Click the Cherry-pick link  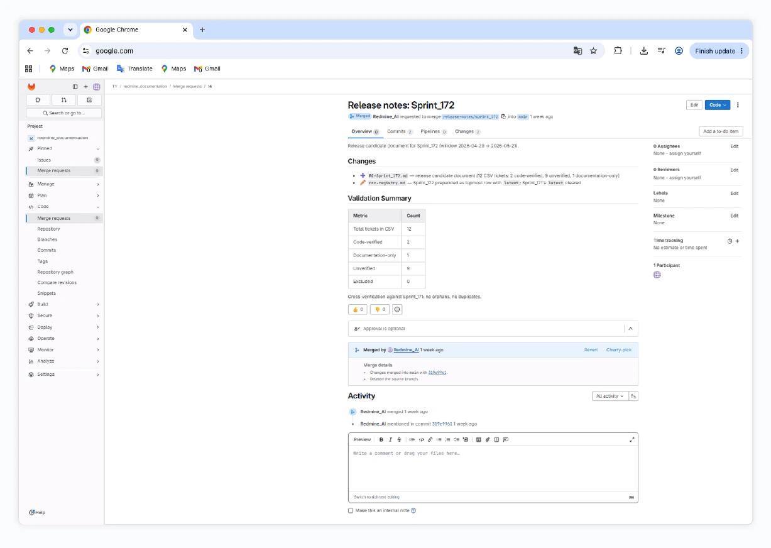coord(618,349)
